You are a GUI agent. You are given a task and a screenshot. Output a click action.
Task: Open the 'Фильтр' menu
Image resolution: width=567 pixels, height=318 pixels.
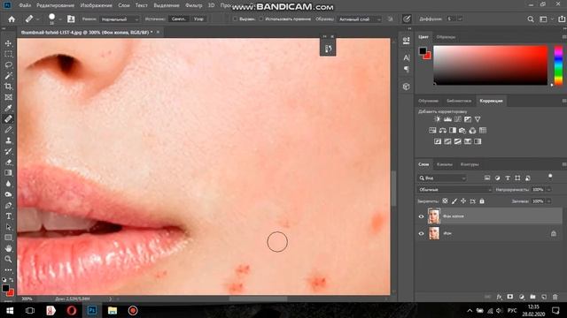point(193,5)
